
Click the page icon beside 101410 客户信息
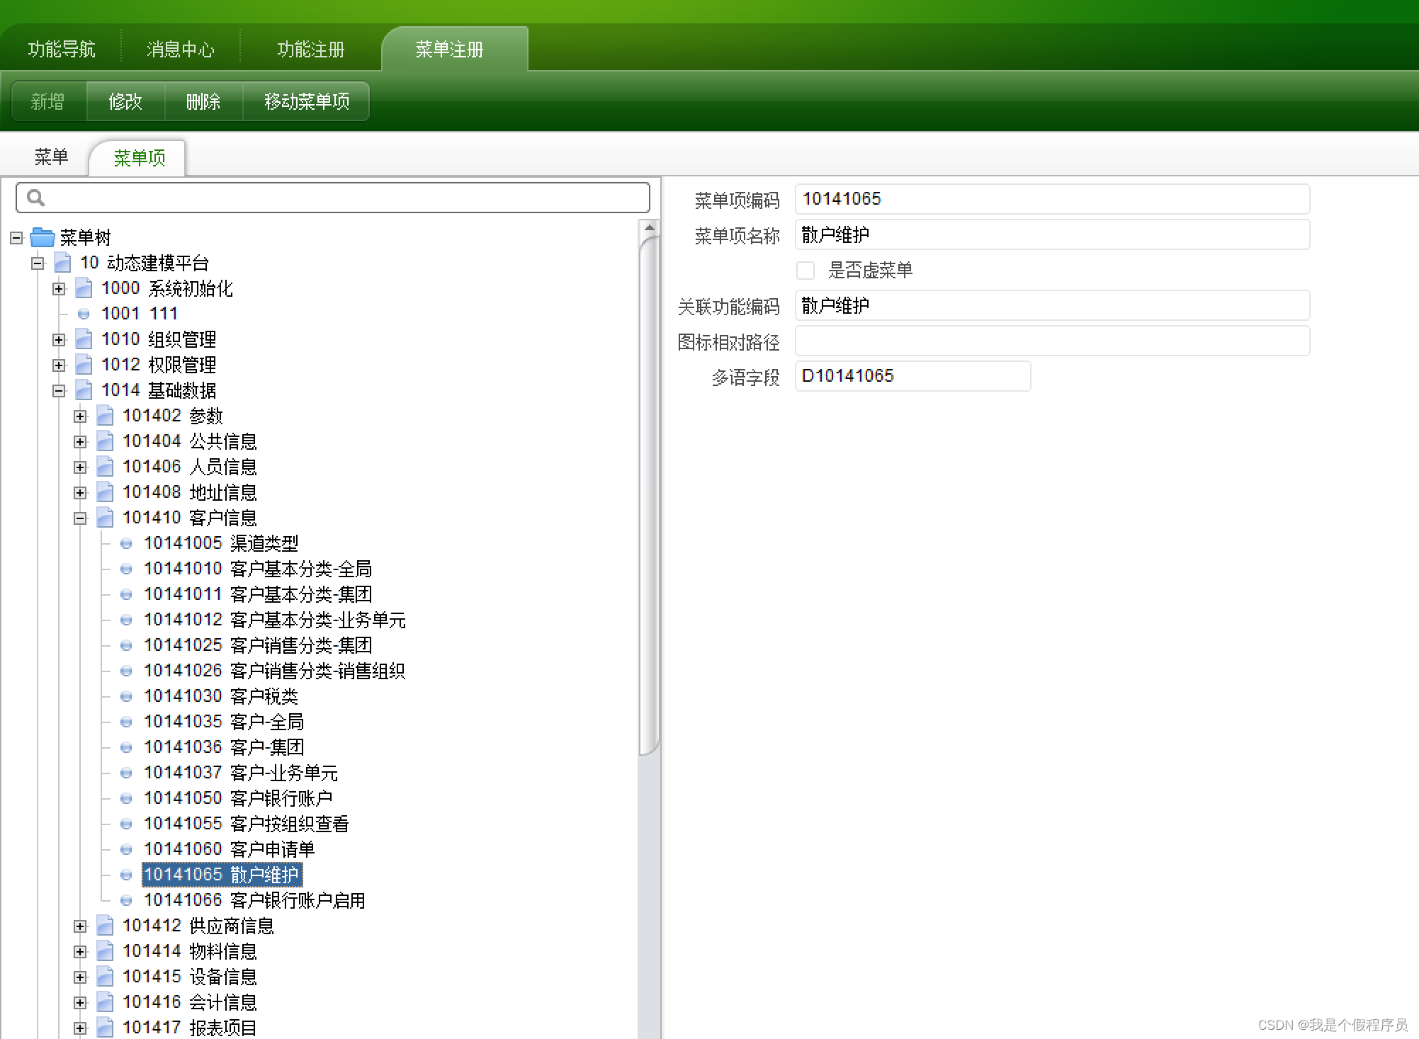(x=105, y=518)
